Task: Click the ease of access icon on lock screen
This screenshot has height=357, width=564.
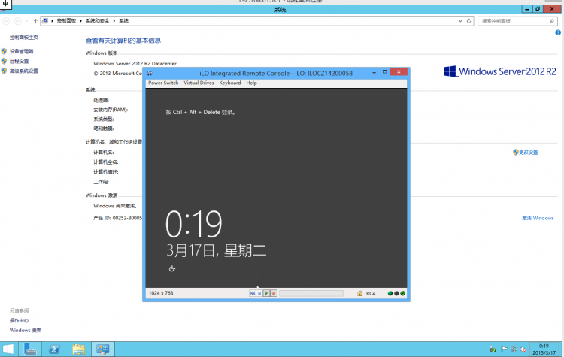Action: pos(172,268)
